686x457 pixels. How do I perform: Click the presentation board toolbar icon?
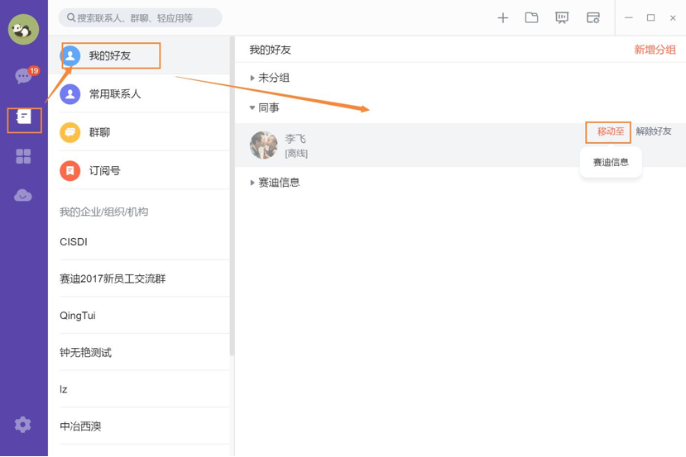pyautogui.click(x=562, y=17)
